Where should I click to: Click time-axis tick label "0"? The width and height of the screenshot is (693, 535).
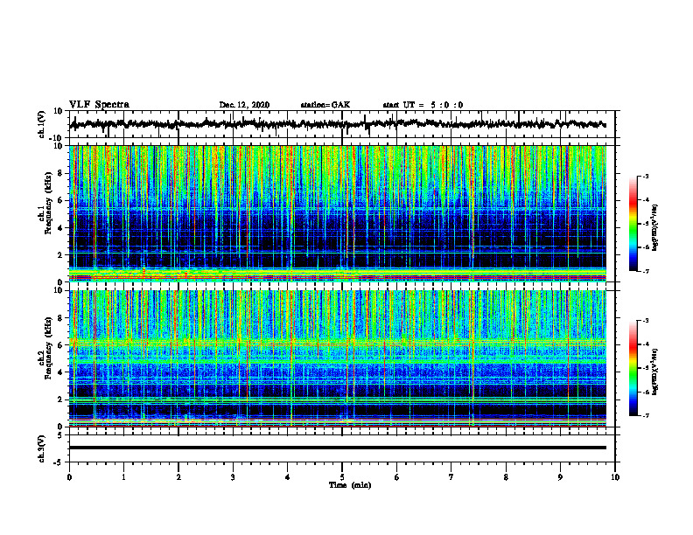coord(69,477)
